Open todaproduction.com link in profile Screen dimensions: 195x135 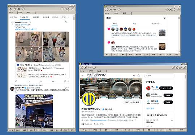coord(99,120)
